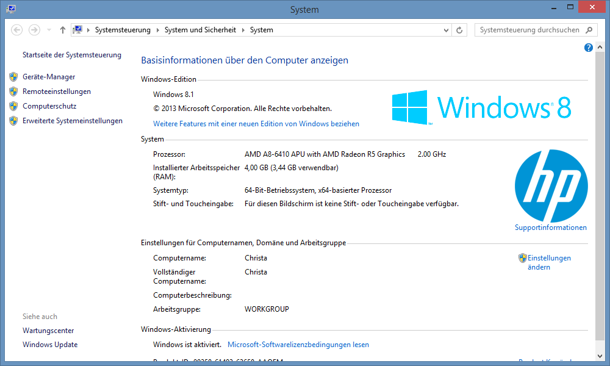This screenshot has width=610, height=366.
Task: Open Wartungscenter under Siehe auch
Action: (x=48, y=331)
